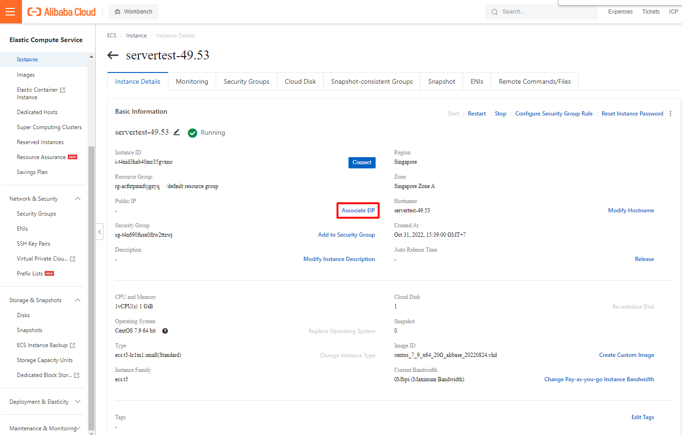
Task: Collapse the Network & Security section
Action: point(78,199)
